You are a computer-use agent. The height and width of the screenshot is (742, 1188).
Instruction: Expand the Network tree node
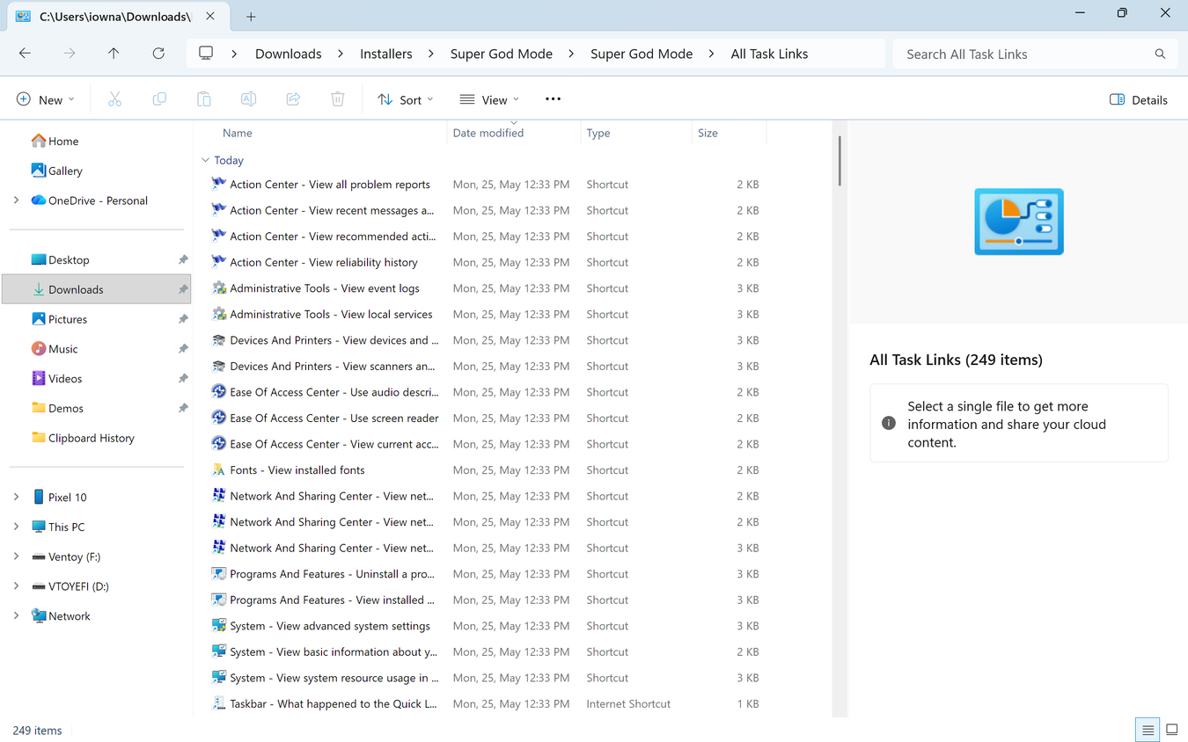click(16, 616)
